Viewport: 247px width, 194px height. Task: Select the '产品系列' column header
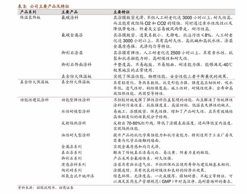tap(28, 12)
